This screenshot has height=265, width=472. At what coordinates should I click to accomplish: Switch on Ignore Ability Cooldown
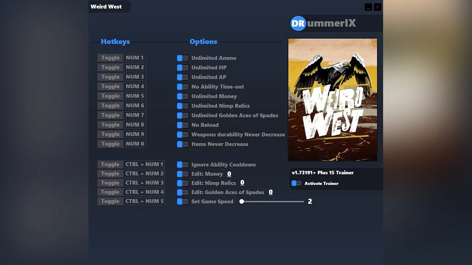point(183,164)
